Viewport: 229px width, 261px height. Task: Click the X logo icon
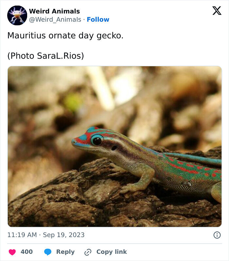[x=217, y=11]
